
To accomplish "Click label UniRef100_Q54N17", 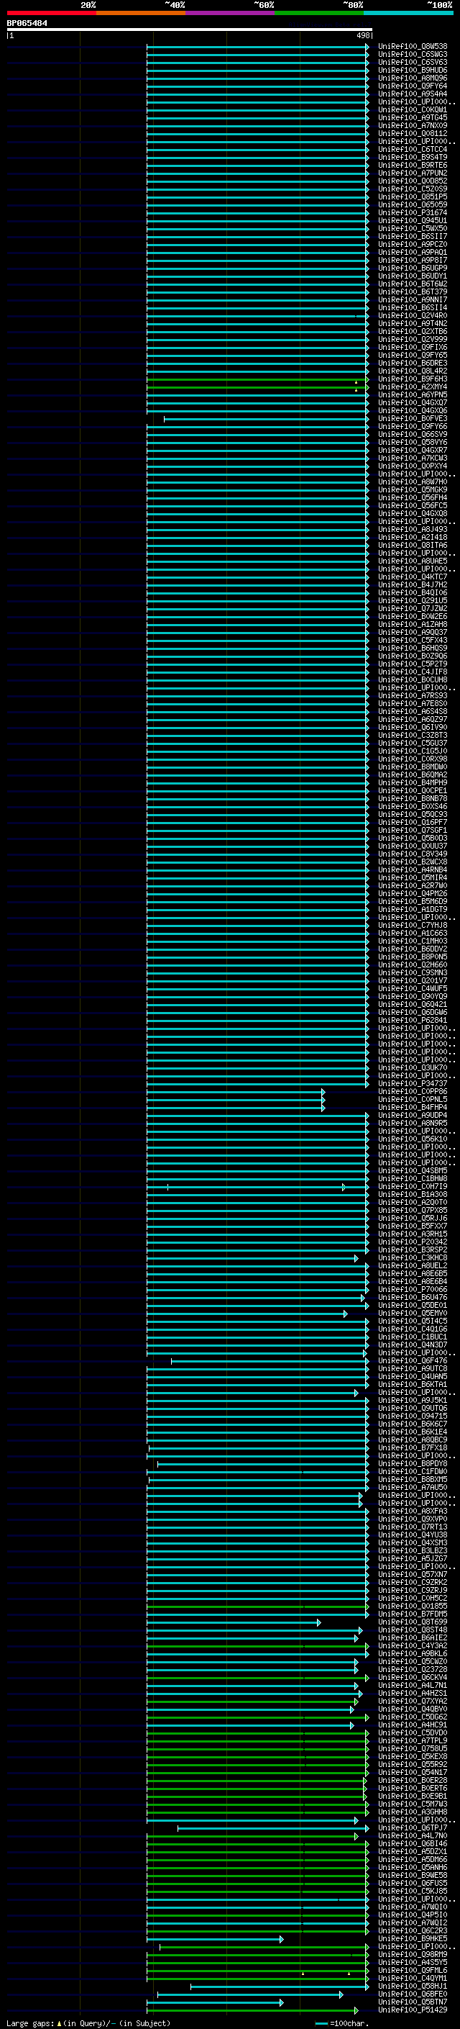I will (x=412, y=1772).
